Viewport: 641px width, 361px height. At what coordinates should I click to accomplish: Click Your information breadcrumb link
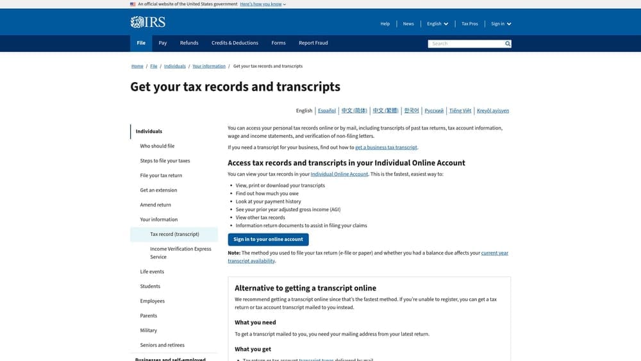coord(209,66)
